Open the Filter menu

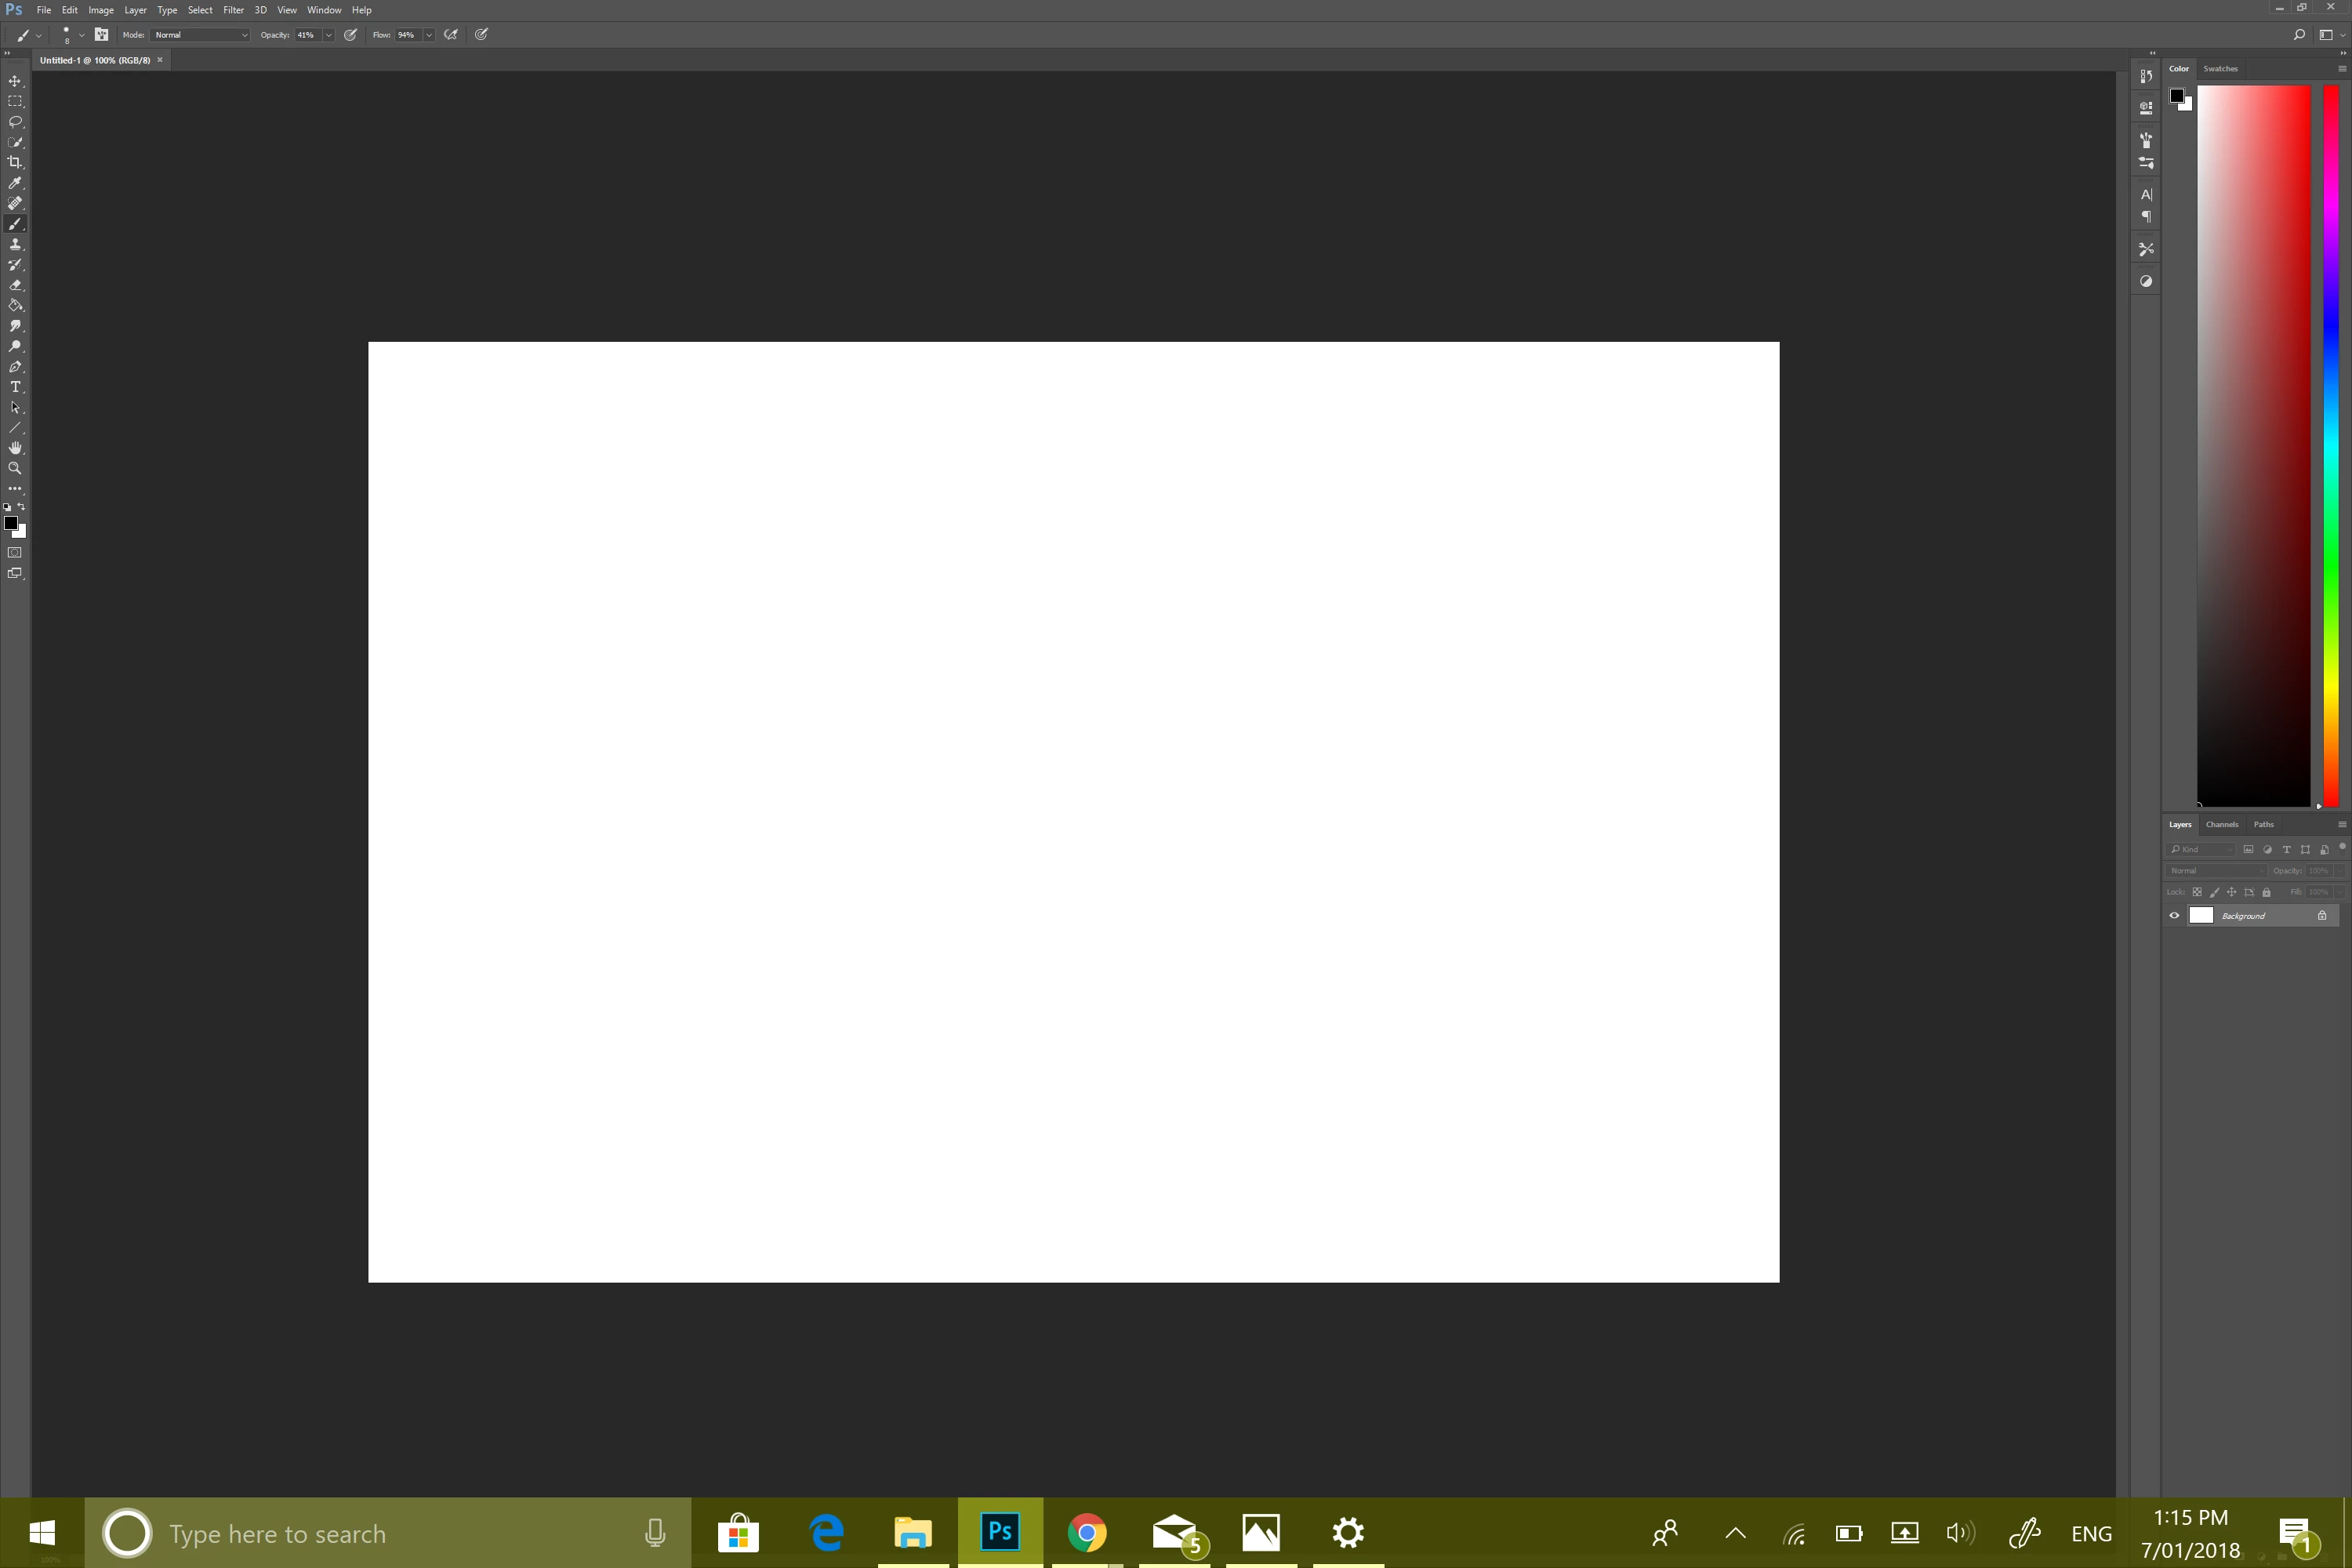(233, 10)
